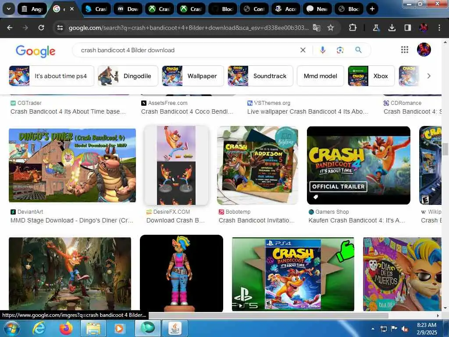The height and width of the screenshot is (337, 449).
Task: Open Crash jungle gameplay image
Action: (x=70, y=274)
